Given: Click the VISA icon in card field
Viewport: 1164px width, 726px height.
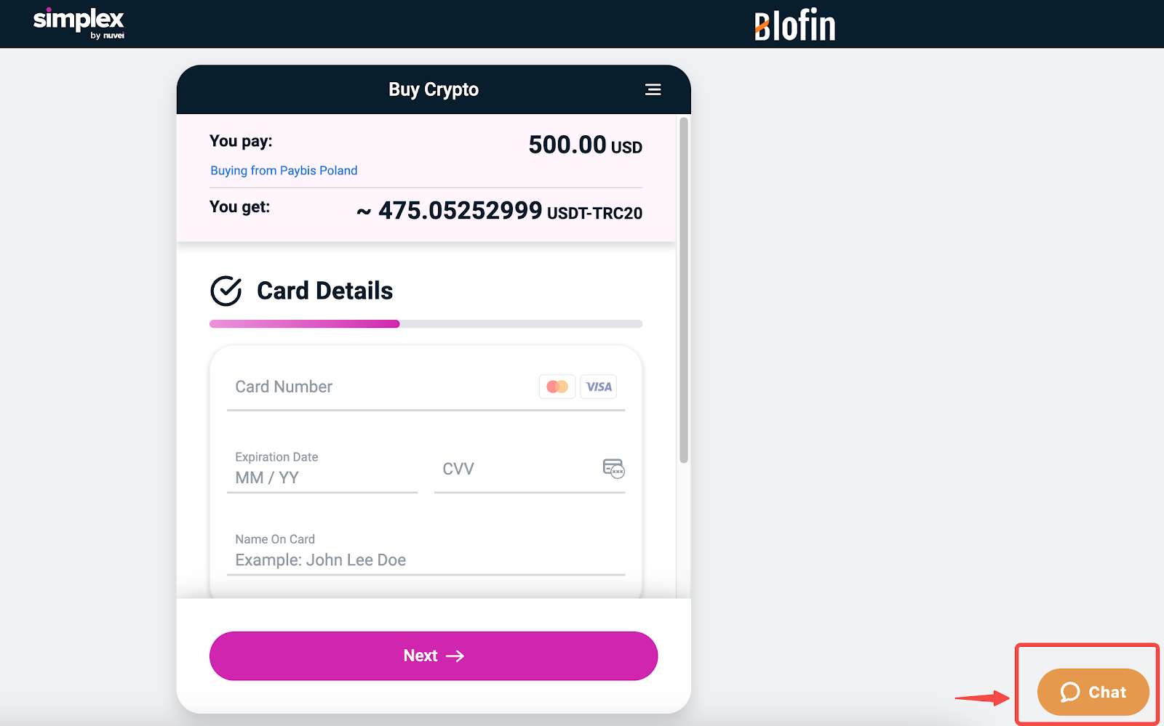Looking at the screenshot, I should [x=599, y=387].
